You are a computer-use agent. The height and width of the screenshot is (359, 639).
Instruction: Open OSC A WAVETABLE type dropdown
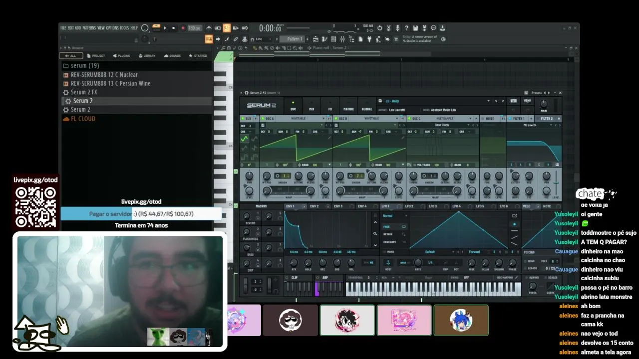301,119
